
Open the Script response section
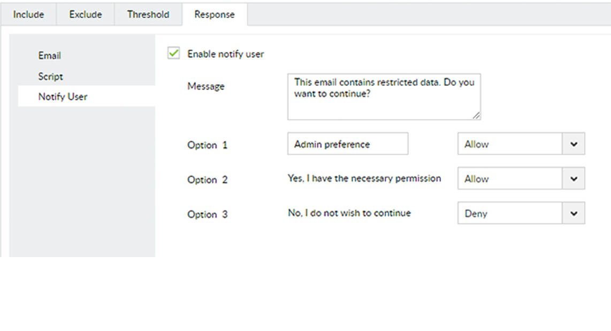51,77
